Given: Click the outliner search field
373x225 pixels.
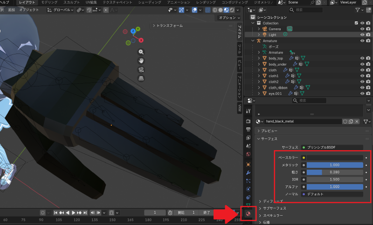Looking at the screenshot, I should (x=305, y=10).
